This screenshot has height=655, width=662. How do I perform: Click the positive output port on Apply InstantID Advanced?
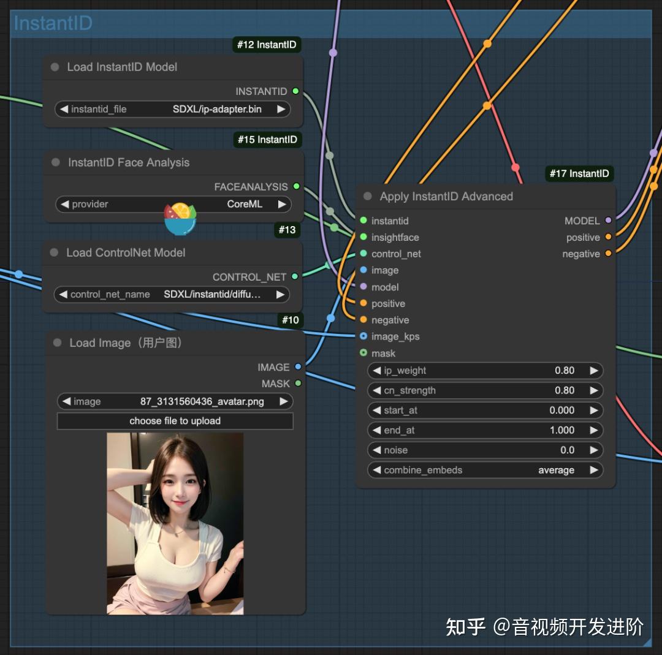[607, 237]
